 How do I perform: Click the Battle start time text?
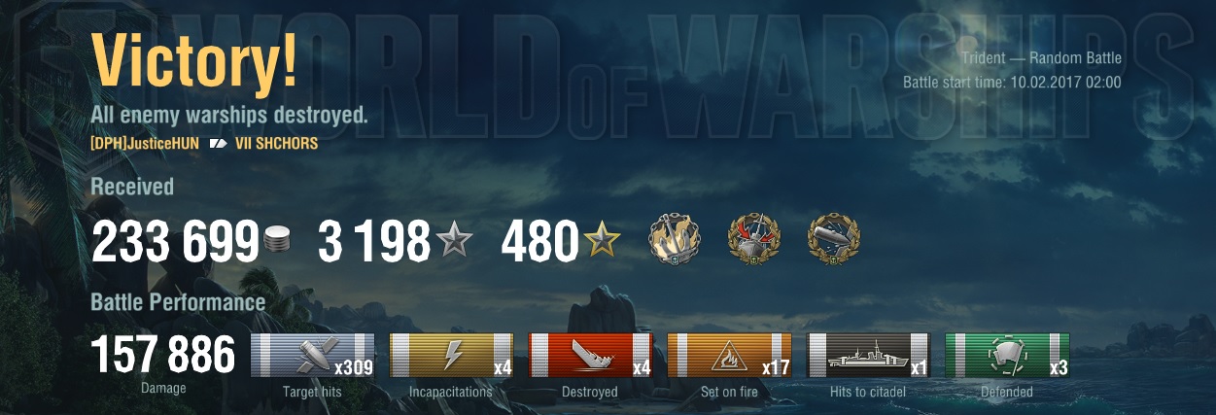point(1012,82)
